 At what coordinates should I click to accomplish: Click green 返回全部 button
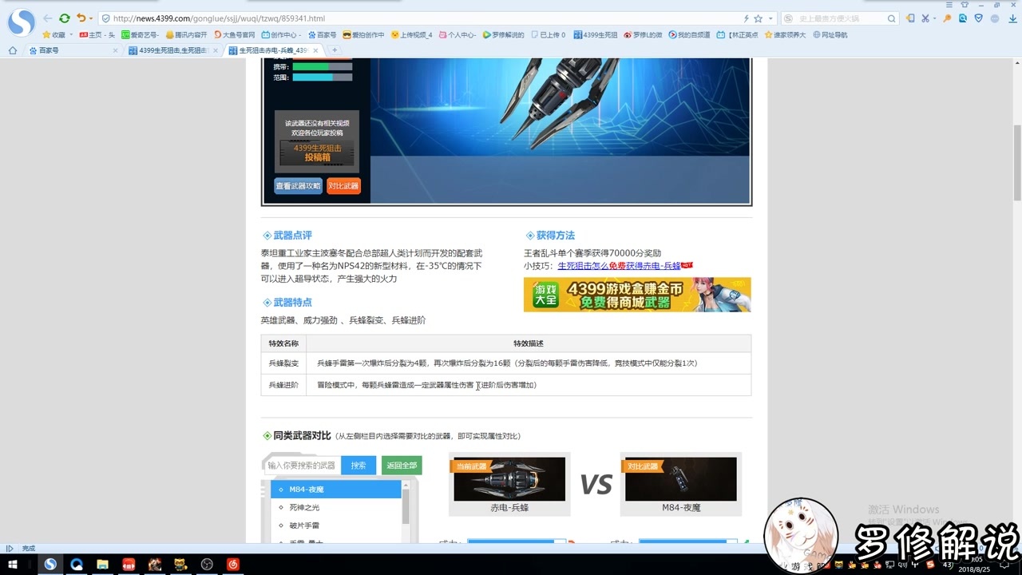pos(402,466)
